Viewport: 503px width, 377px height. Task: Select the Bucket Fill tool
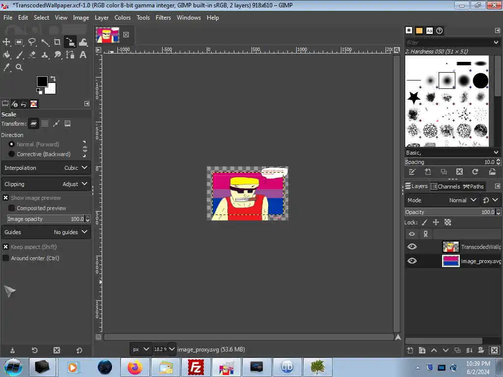6,55
